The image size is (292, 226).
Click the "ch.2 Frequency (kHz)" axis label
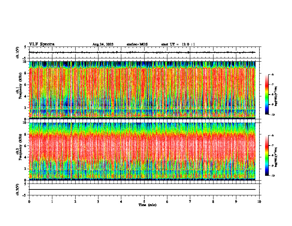click(x=19, y=147)
